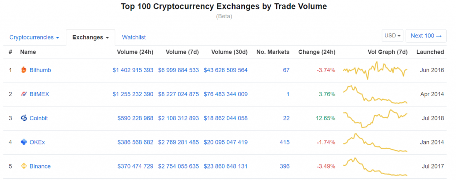Open Binance's 7-day volume sparkline
This screenshot has height=180, width=456.
pos(375,166)
